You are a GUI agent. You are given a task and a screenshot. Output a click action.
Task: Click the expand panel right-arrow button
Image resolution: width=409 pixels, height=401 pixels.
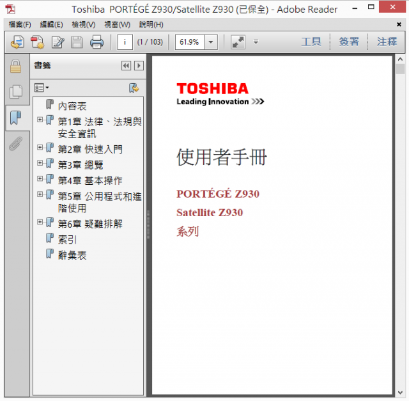pyautogui.click(x=139, y=65)
